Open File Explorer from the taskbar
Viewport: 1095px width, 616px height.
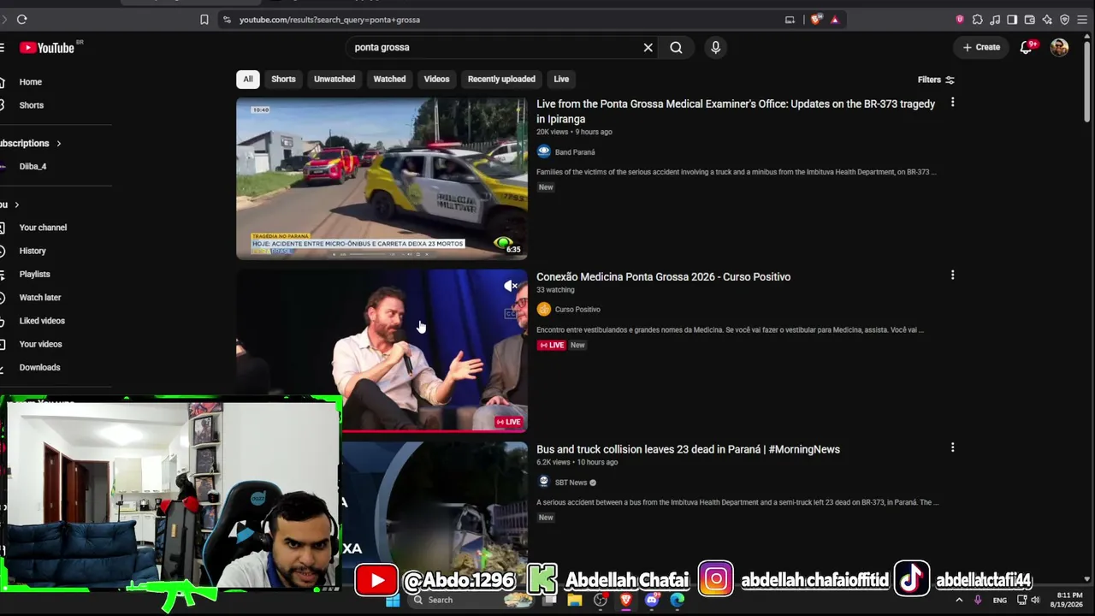[x=575, y=601]
